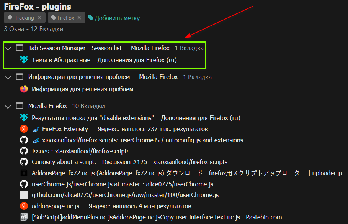Click the Tracking tag label
This screenshot has height=224, width=348.
[25, 18]
